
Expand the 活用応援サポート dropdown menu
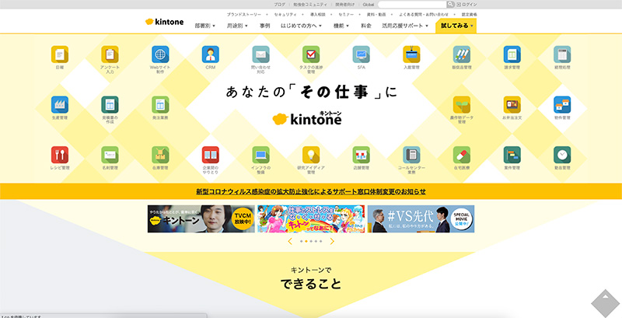click(x=405, y=26)
